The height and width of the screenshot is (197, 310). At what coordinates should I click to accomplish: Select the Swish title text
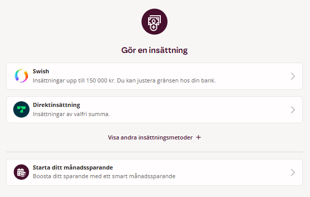[41, 71]
